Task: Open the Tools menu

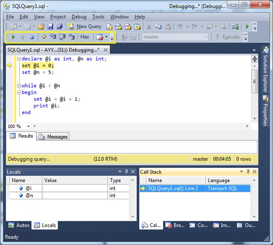Action: tap(98, 17)
